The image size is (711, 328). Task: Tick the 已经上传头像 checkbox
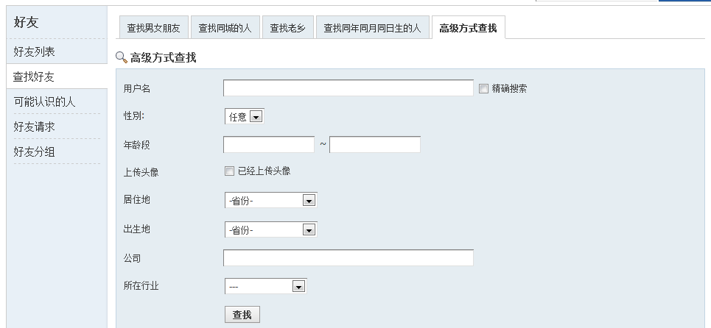229,171
